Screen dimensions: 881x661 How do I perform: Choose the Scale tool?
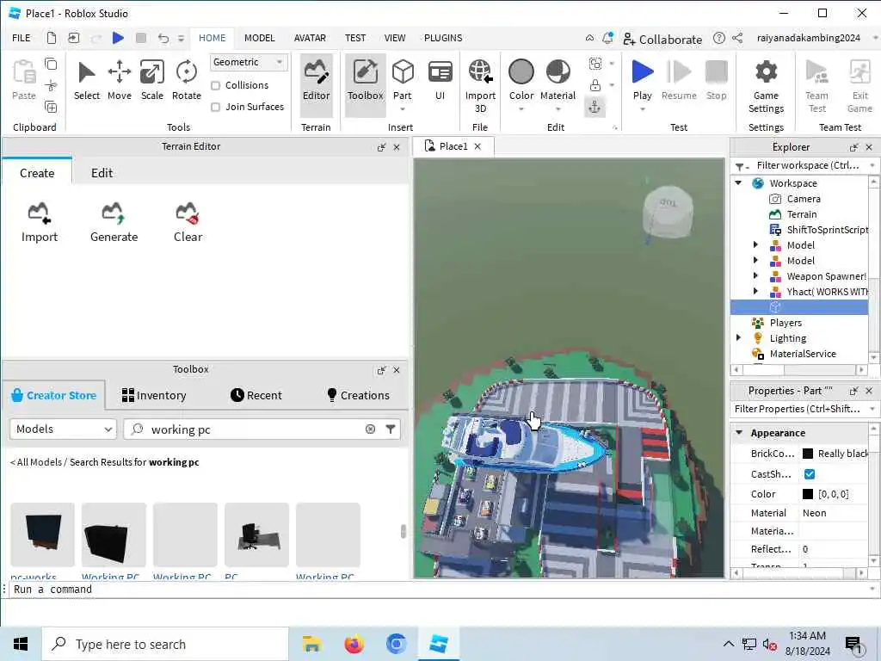[x=151, y=81]
